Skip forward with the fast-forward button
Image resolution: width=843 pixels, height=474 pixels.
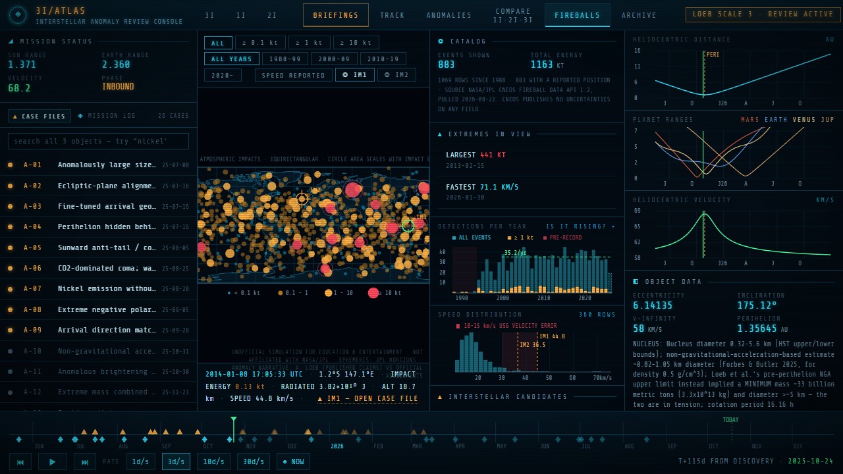pos(85,461)
